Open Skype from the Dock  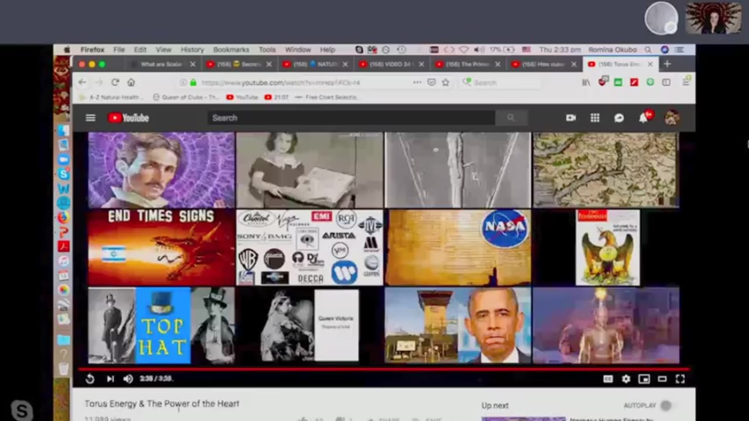click(63, 174)
